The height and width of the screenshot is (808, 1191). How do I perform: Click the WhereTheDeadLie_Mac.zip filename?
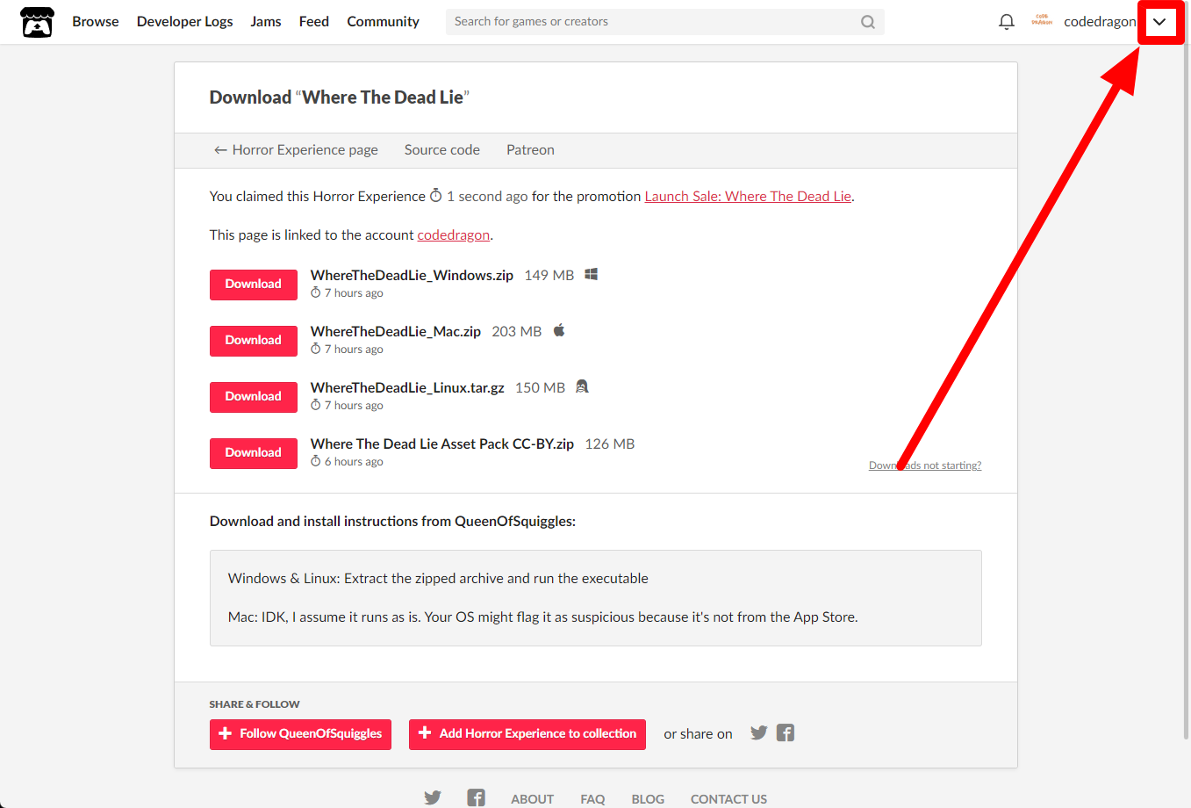click(x=396, y=331)
